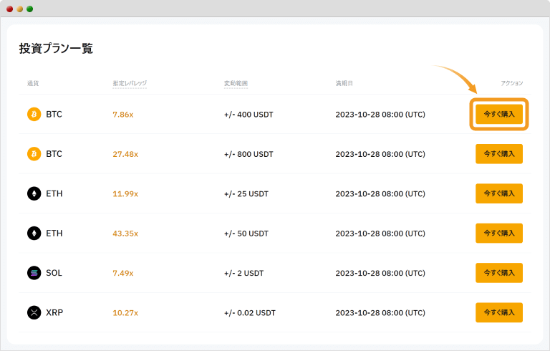Screen dimensions: 550x351
Task: Click the 推定レバレッジ column header
Action: point(130,83)
